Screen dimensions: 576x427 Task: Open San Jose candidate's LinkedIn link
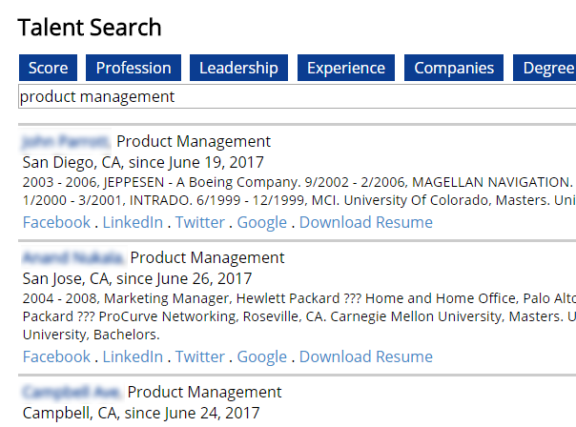pyautogui.click(x=133, y=356)
